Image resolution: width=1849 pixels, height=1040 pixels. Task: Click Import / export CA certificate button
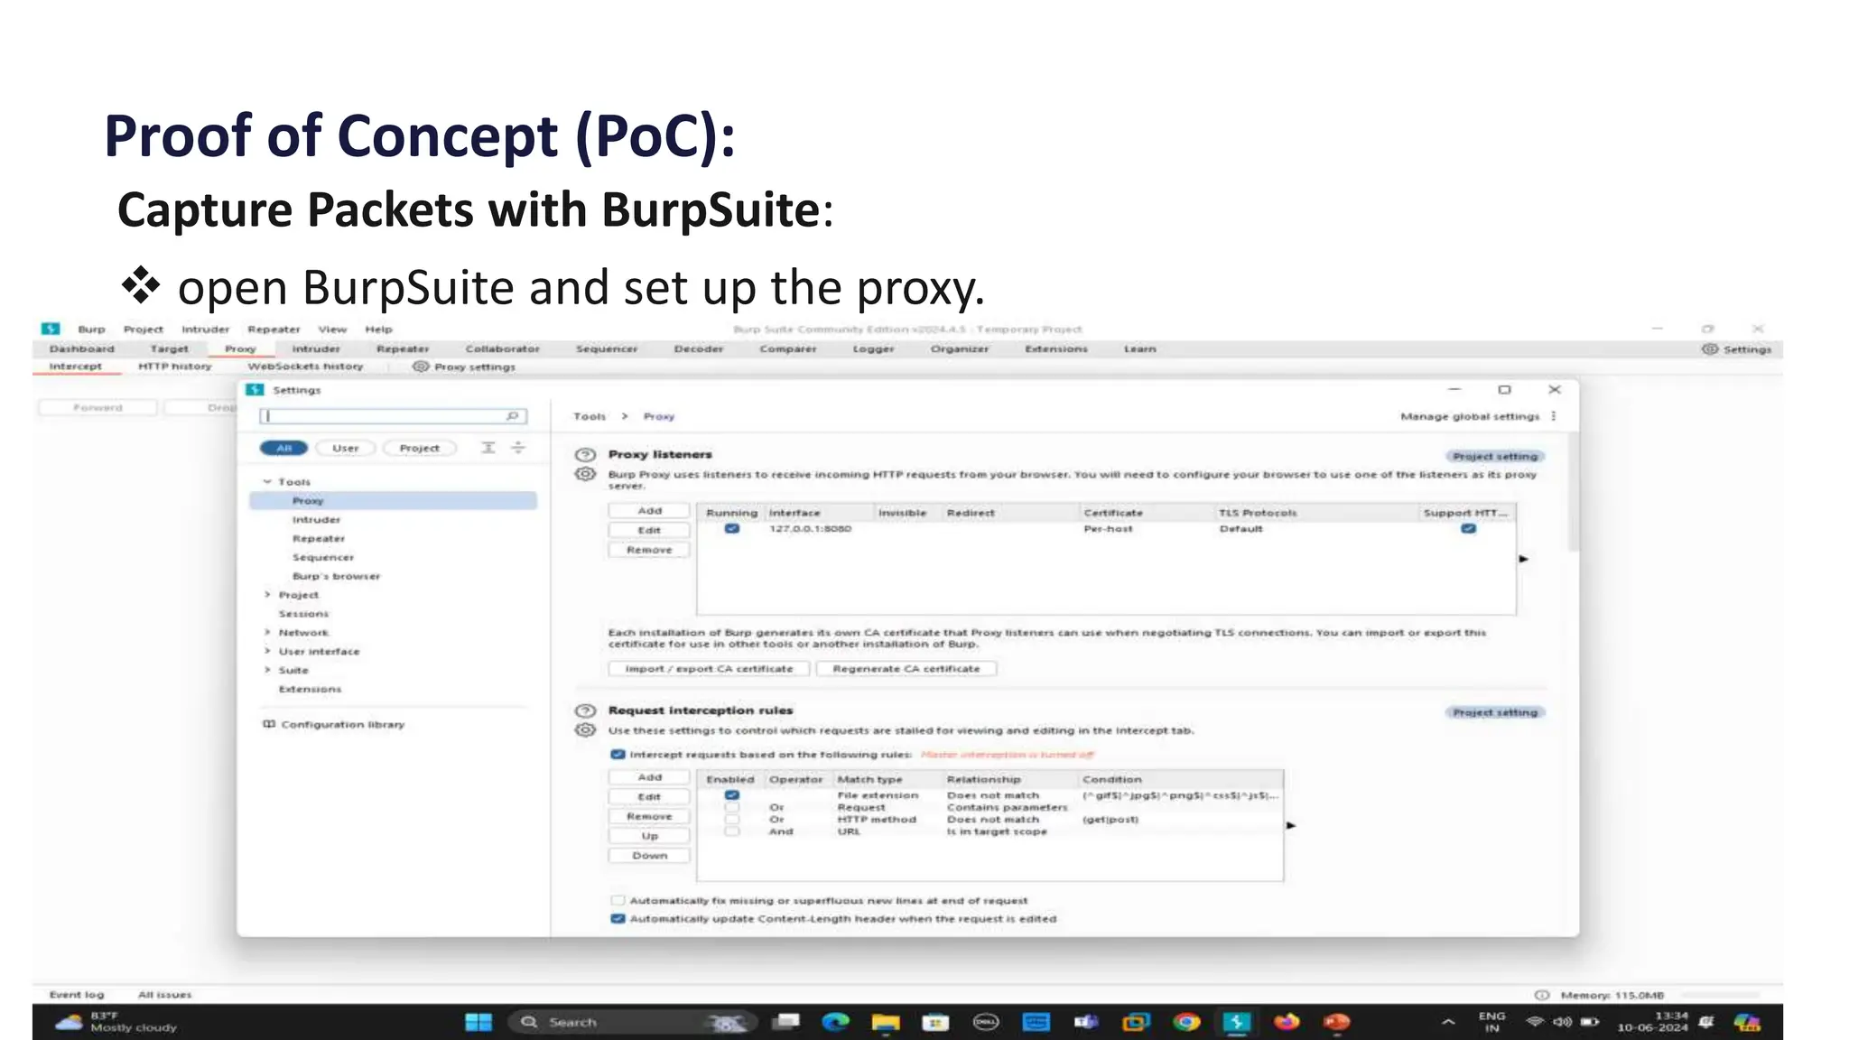pyautogui.click(x=709, y=669)
